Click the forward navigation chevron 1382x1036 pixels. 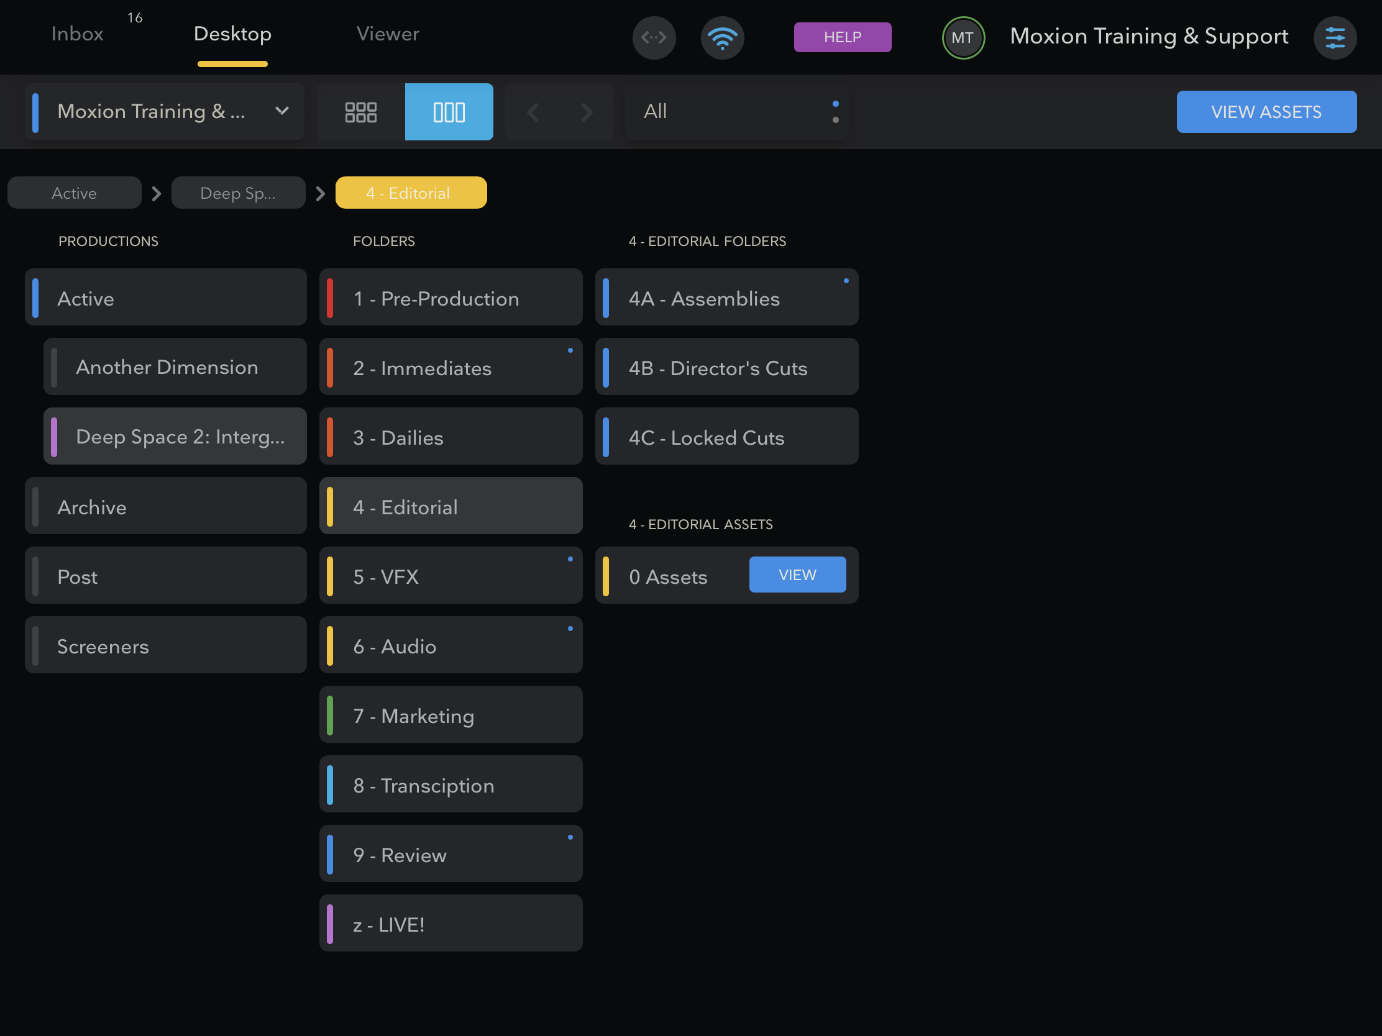(x=585, y=112)
